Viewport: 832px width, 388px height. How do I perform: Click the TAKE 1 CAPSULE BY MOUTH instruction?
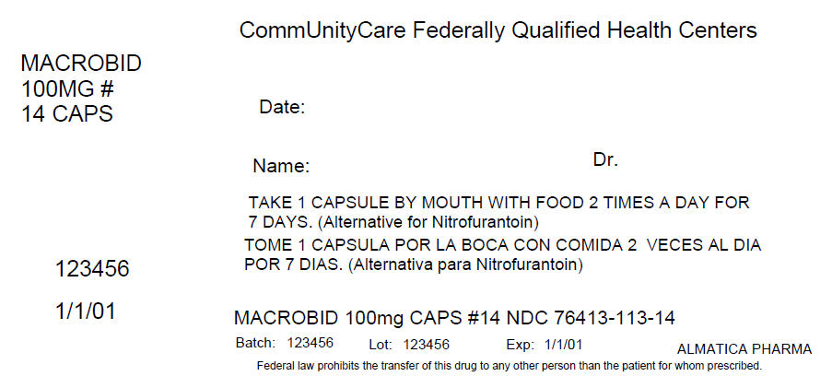coord(498,202)
